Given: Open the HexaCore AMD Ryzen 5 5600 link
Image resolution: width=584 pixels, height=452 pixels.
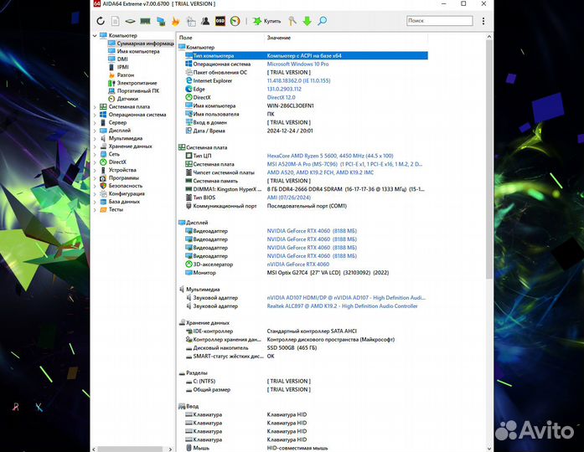Looking at the screenshot, I should tap(330, 156).
